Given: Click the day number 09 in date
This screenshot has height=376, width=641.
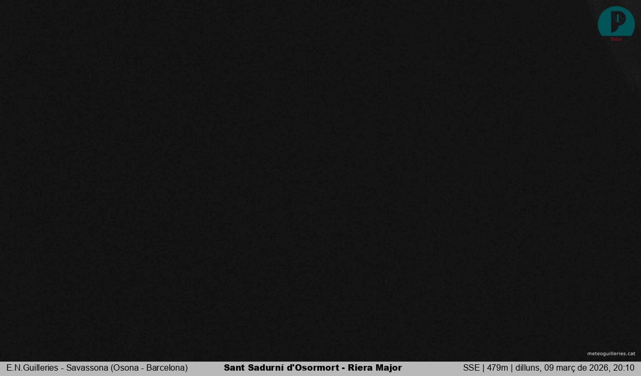Looking at the screenshot, I should [550, 368].
